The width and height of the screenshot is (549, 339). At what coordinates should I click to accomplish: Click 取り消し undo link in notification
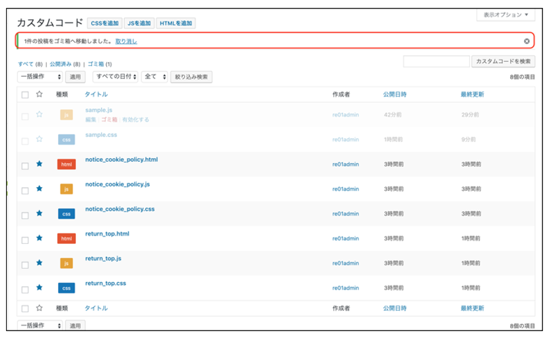point(126,41)
